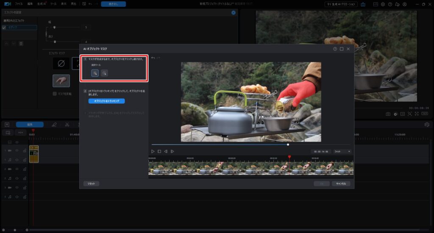The height and width of the screenshot is (233, 434).
Task: Toggle visibility eye on video track 1
Action: coord(17,150)
